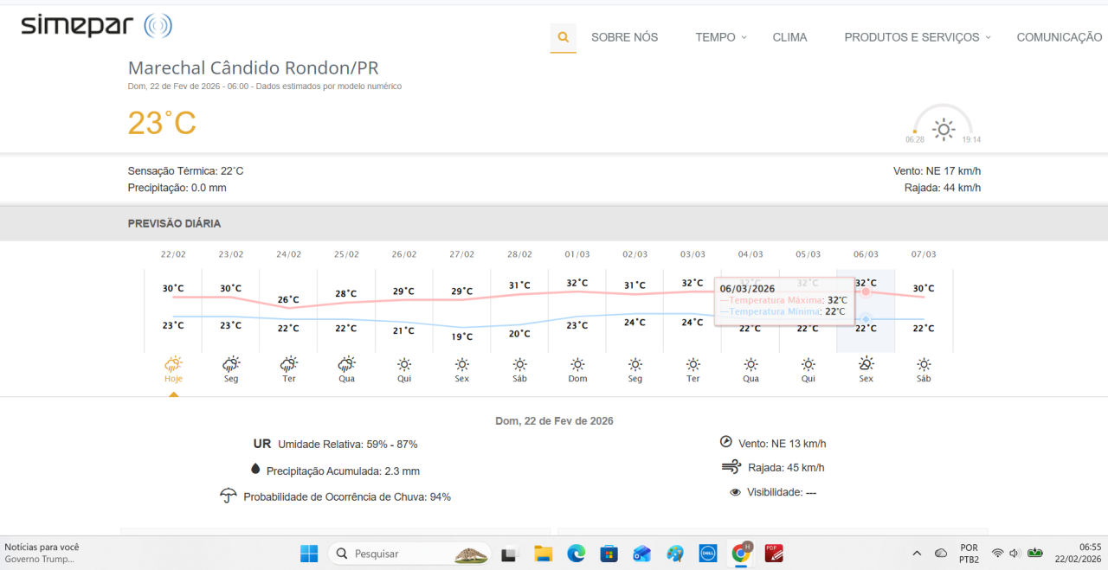Expand the TEMPO dropdown menu
This screenshot has width=1108, height=570.
pyautogui.click(x=721, y=37)
